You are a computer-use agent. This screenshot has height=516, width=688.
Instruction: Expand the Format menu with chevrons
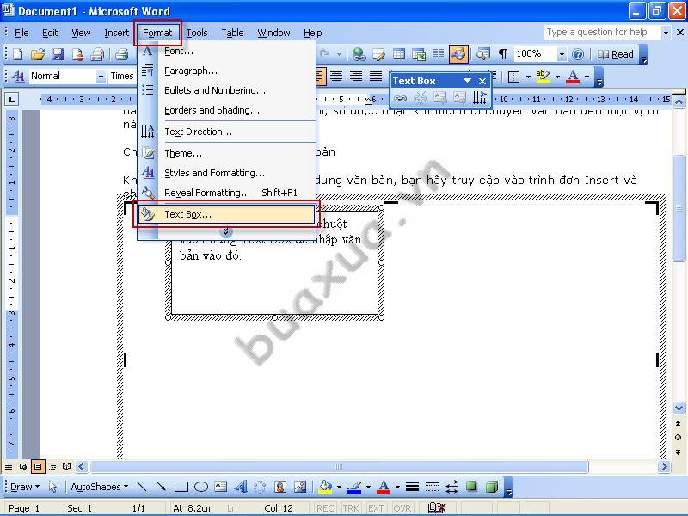tap(226, 231)
